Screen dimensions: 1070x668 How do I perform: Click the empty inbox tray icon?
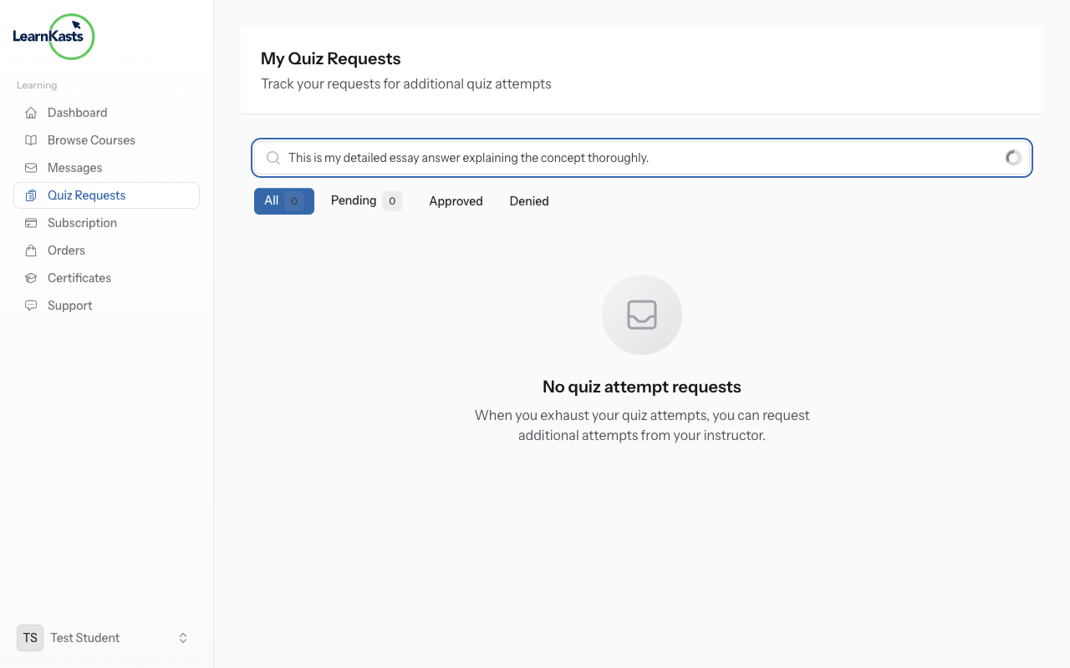point(642,315)
